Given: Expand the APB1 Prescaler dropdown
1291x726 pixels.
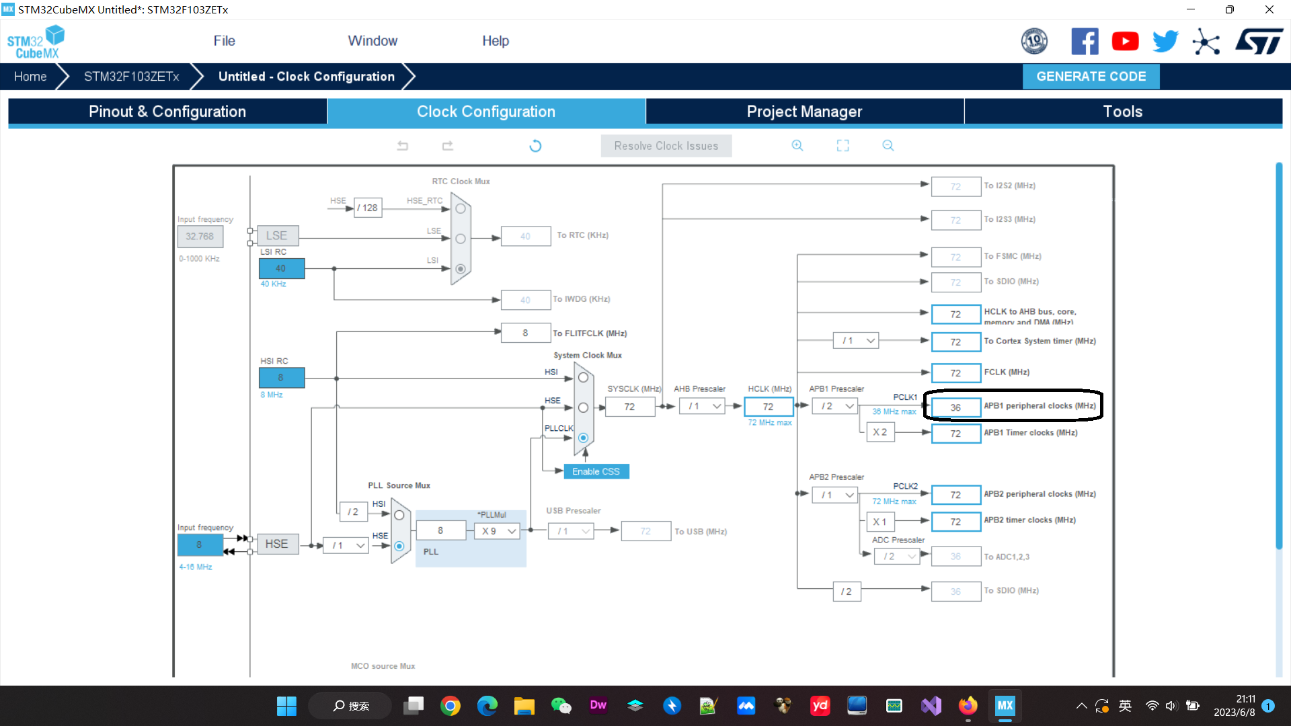Looking at the screenshot, I should pos(836,406).
